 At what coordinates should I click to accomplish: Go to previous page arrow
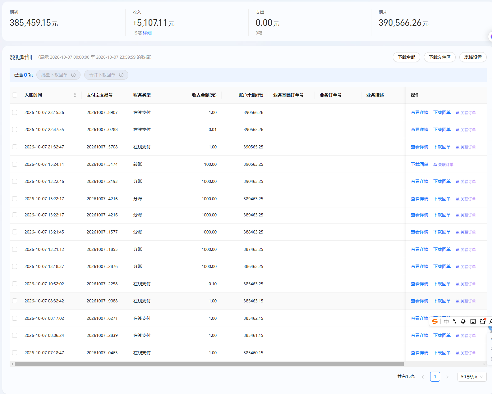click(423, 377)
